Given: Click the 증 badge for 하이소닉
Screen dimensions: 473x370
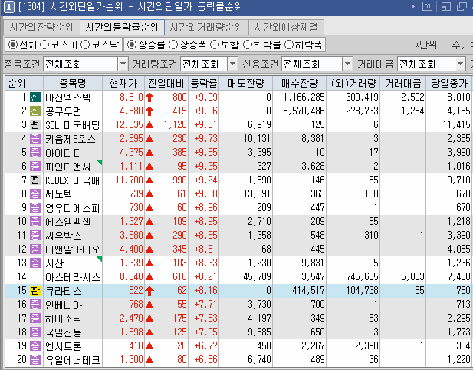Looking at the screenshot, I should (35, 319).
